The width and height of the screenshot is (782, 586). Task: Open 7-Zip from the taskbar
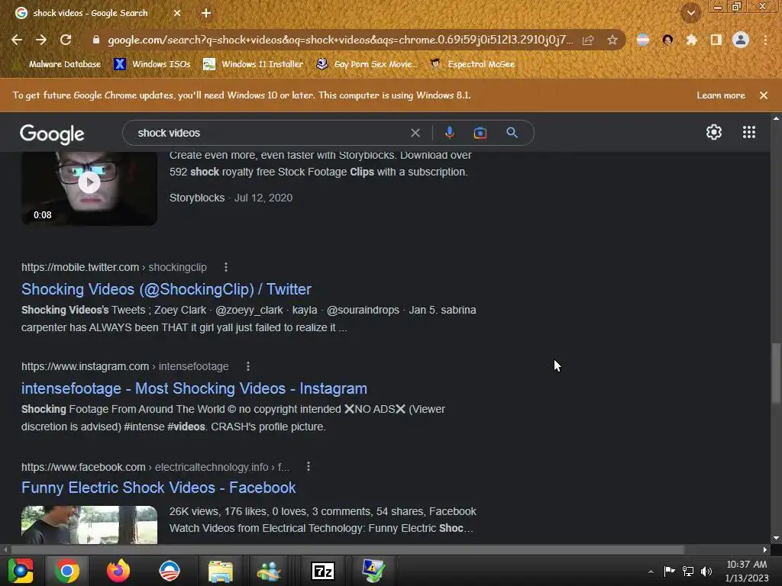click(x=323, y=571)
